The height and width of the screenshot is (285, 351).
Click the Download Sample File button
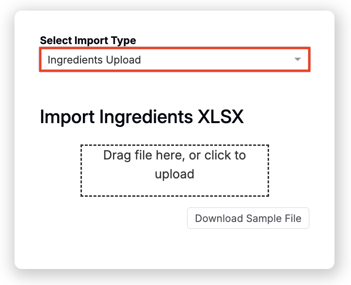248,218
